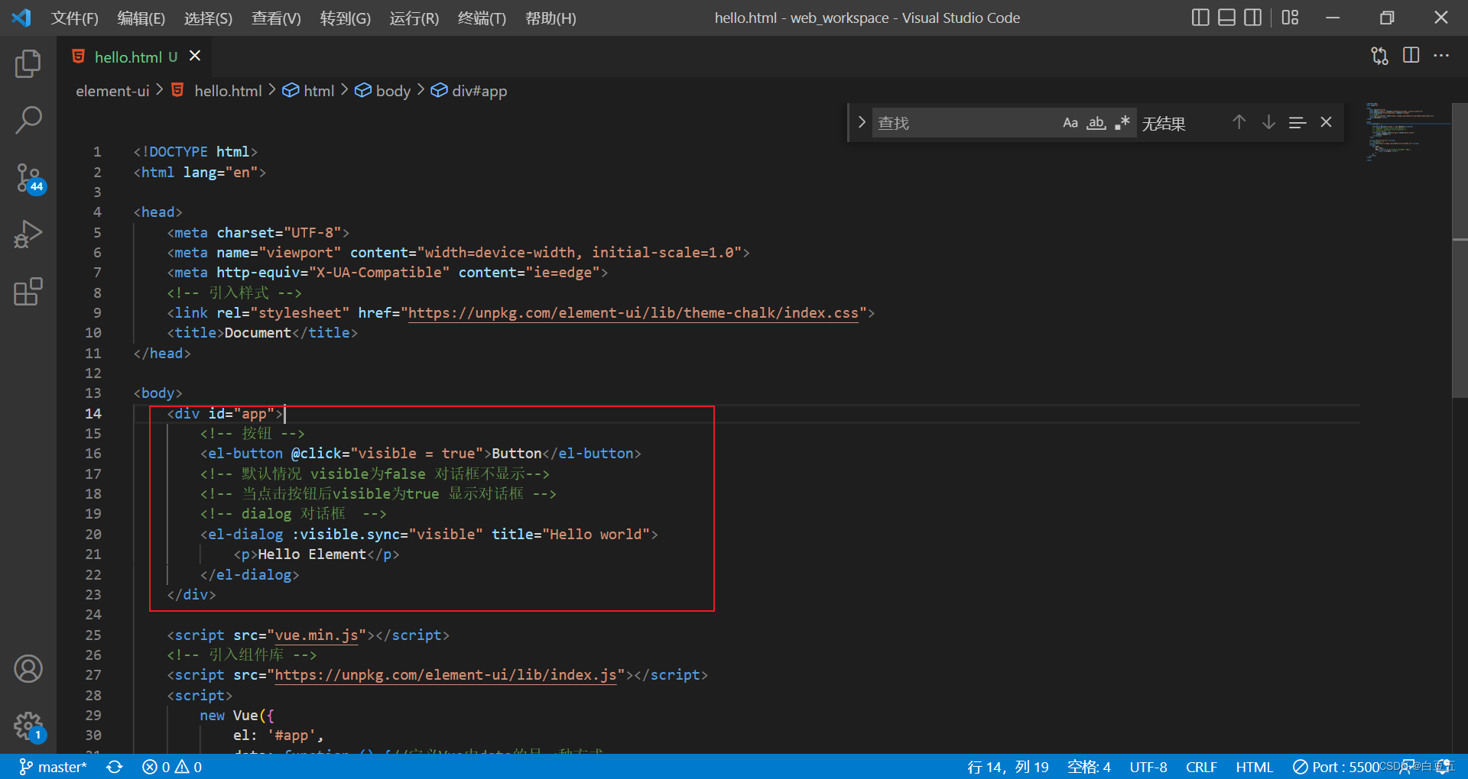Open the 帮助(H) menu

[550, 18]
